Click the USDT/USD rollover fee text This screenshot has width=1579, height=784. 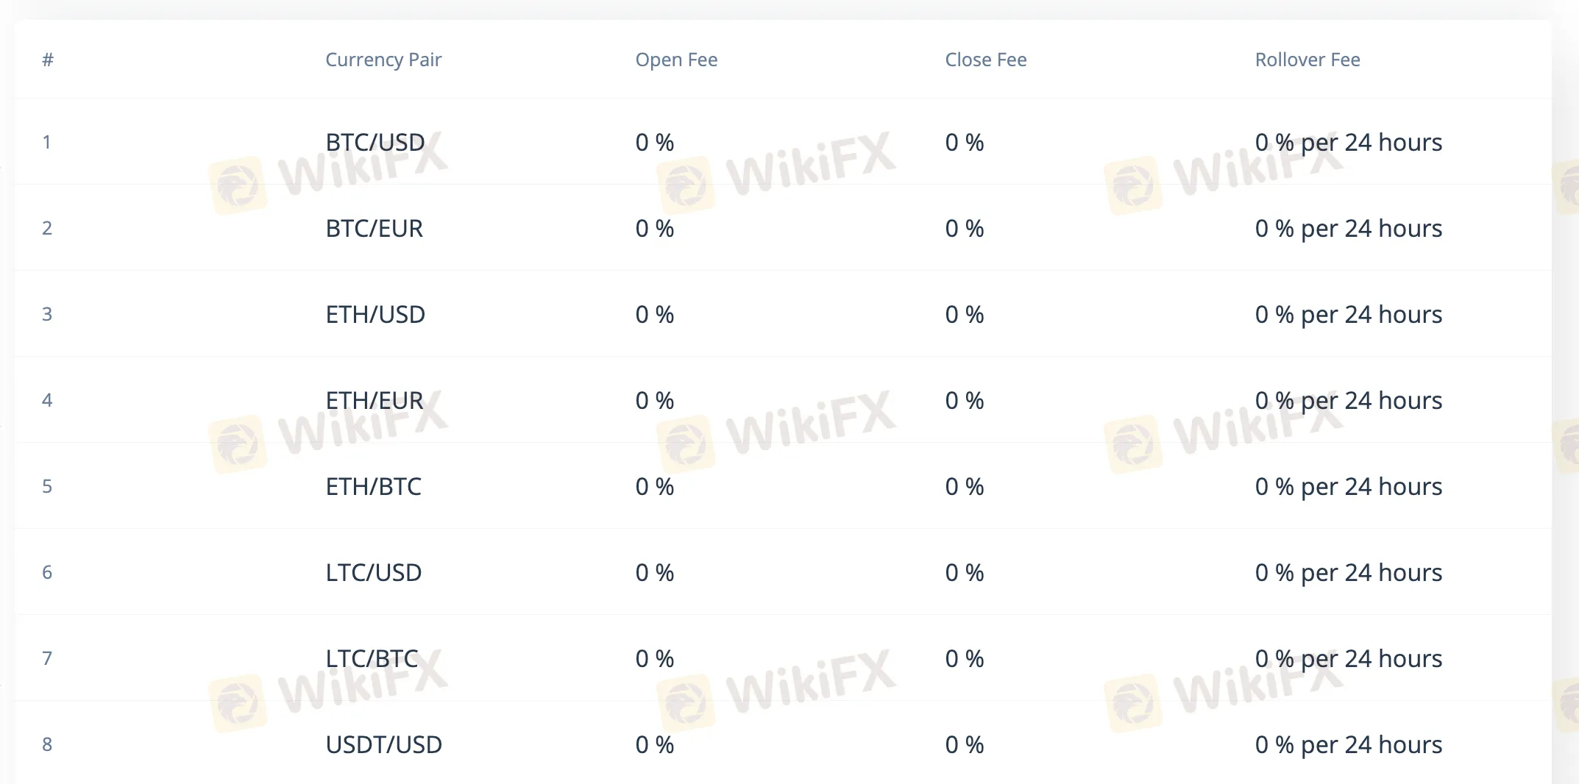1349,744
